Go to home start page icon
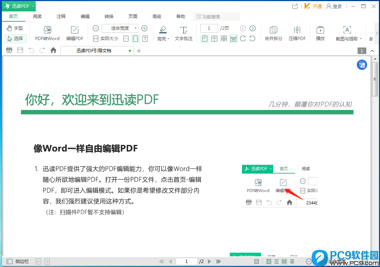This screenshot has height=267, width=380. (53, 50)
